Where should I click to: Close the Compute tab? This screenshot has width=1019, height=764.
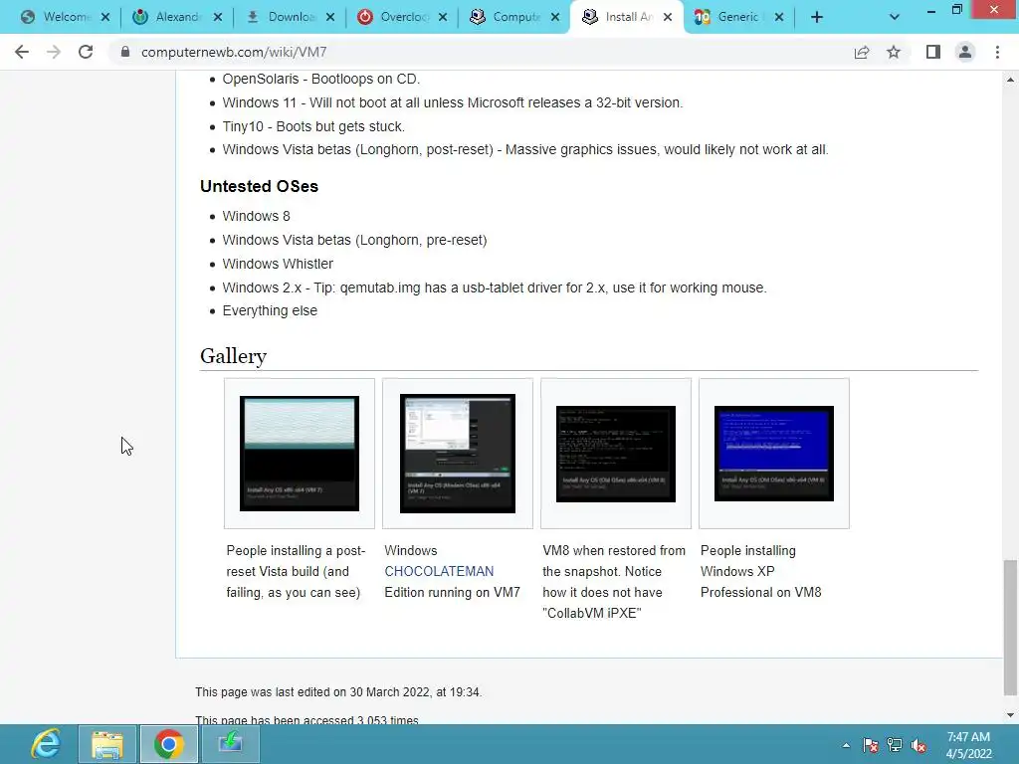(555, 18)
